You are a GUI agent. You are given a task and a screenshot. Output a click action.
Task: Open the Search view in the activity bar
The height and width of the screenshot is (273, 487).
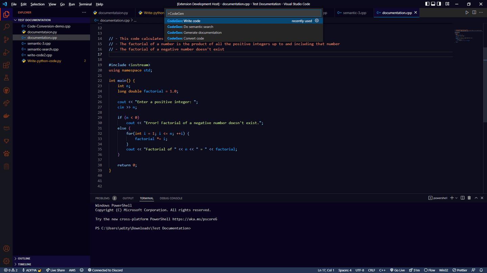click(x=6, y=27)
